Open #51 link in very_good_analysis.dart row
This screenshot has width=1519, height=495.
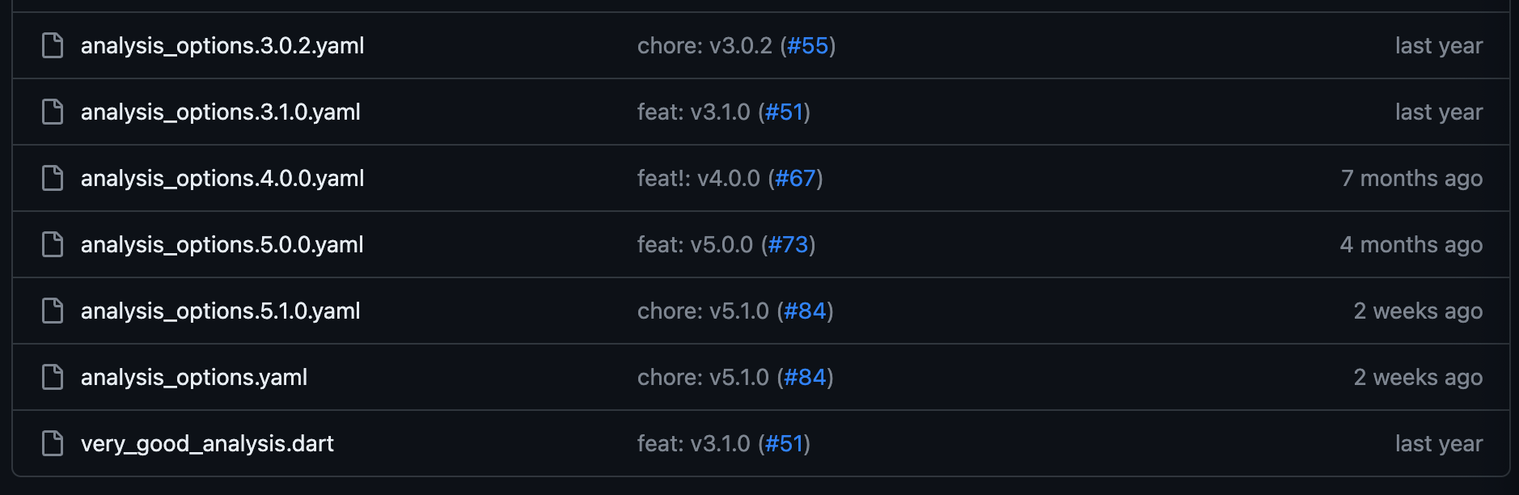click(x=784, y=443)
